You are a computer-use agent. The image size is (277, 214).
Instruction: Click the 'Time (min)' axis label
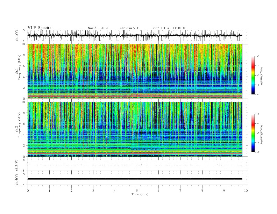pos(140,194)
